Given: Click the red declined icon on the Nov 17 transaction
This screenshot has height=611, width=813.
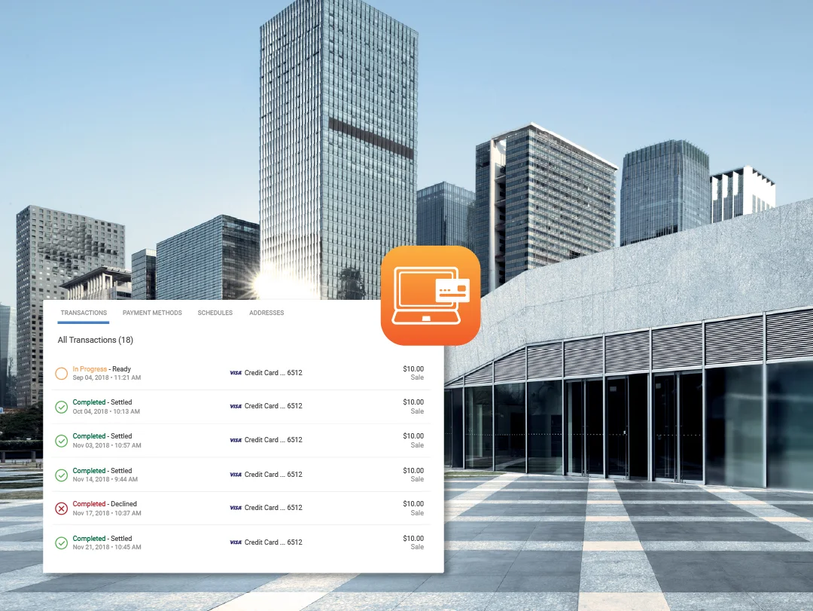Looking at the screenshot, I should click(x=63, y=508).
